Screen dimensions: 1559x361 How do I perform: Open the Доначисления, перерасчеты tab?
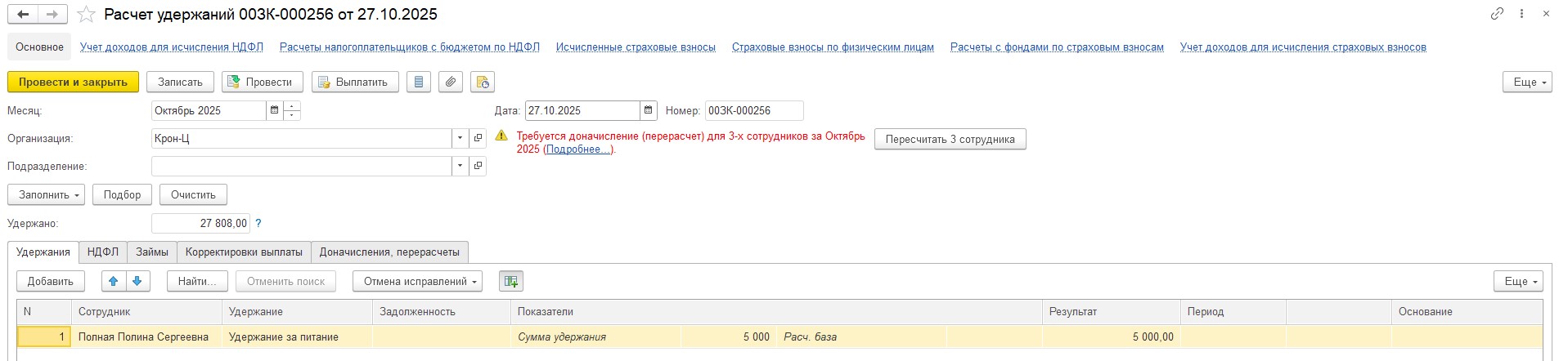pyautogui.click(x=389, y=252)
